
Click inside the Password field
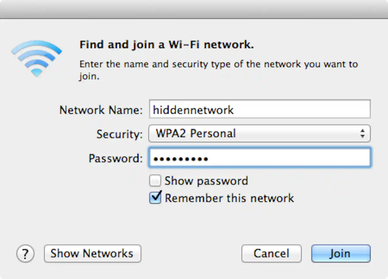click(259, 158)
